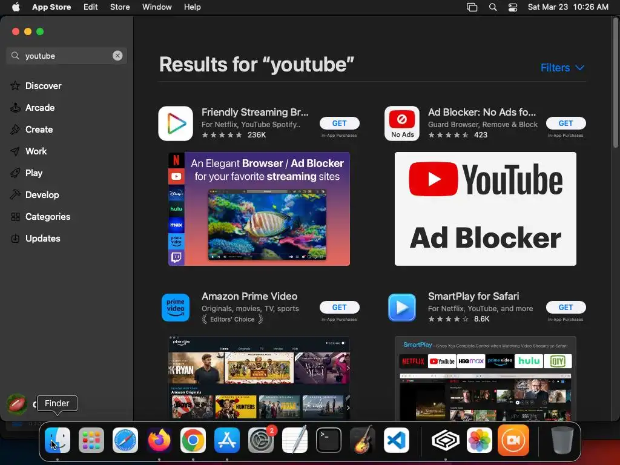Screen dimensions: 620x465
Task: Click the App Store window scrollbar
Action: (x=615, y=83)
